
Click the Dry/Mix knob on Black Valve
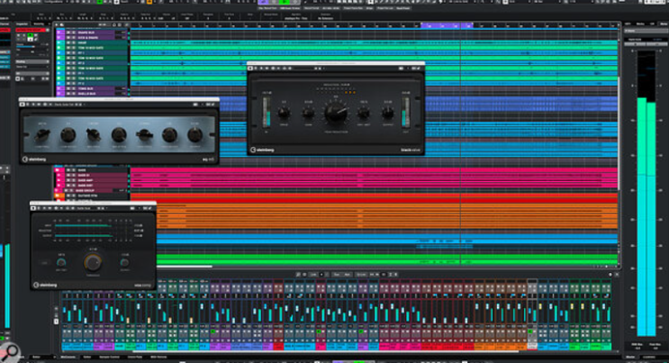[x=364, y=113]
